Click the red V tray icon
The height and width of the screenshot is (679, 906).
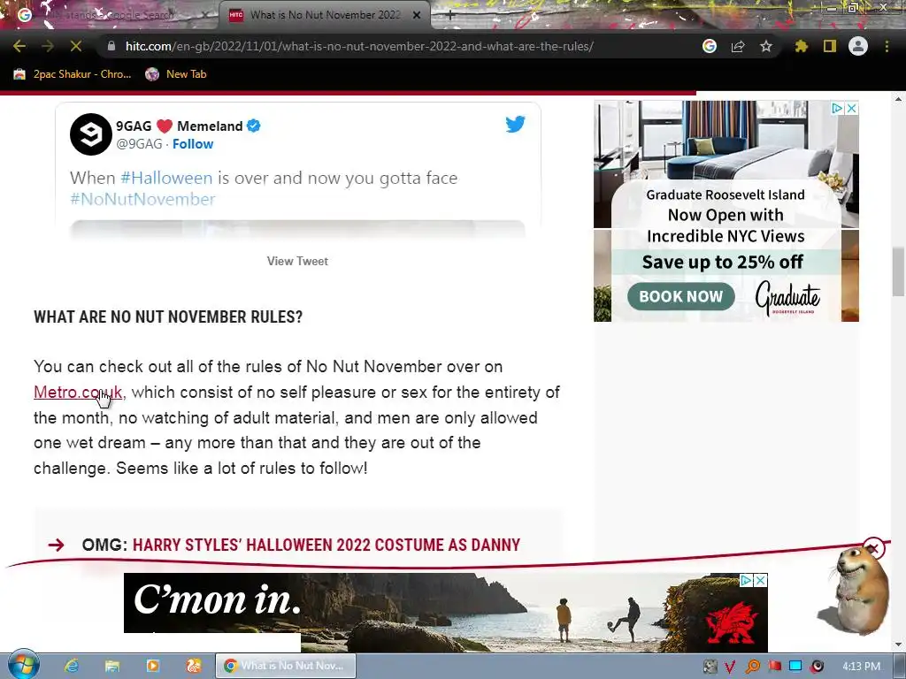[730, 667]
